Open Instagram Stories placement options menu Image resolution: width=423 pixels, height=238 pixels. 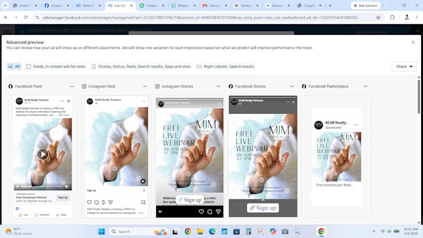tap(218, 86)
